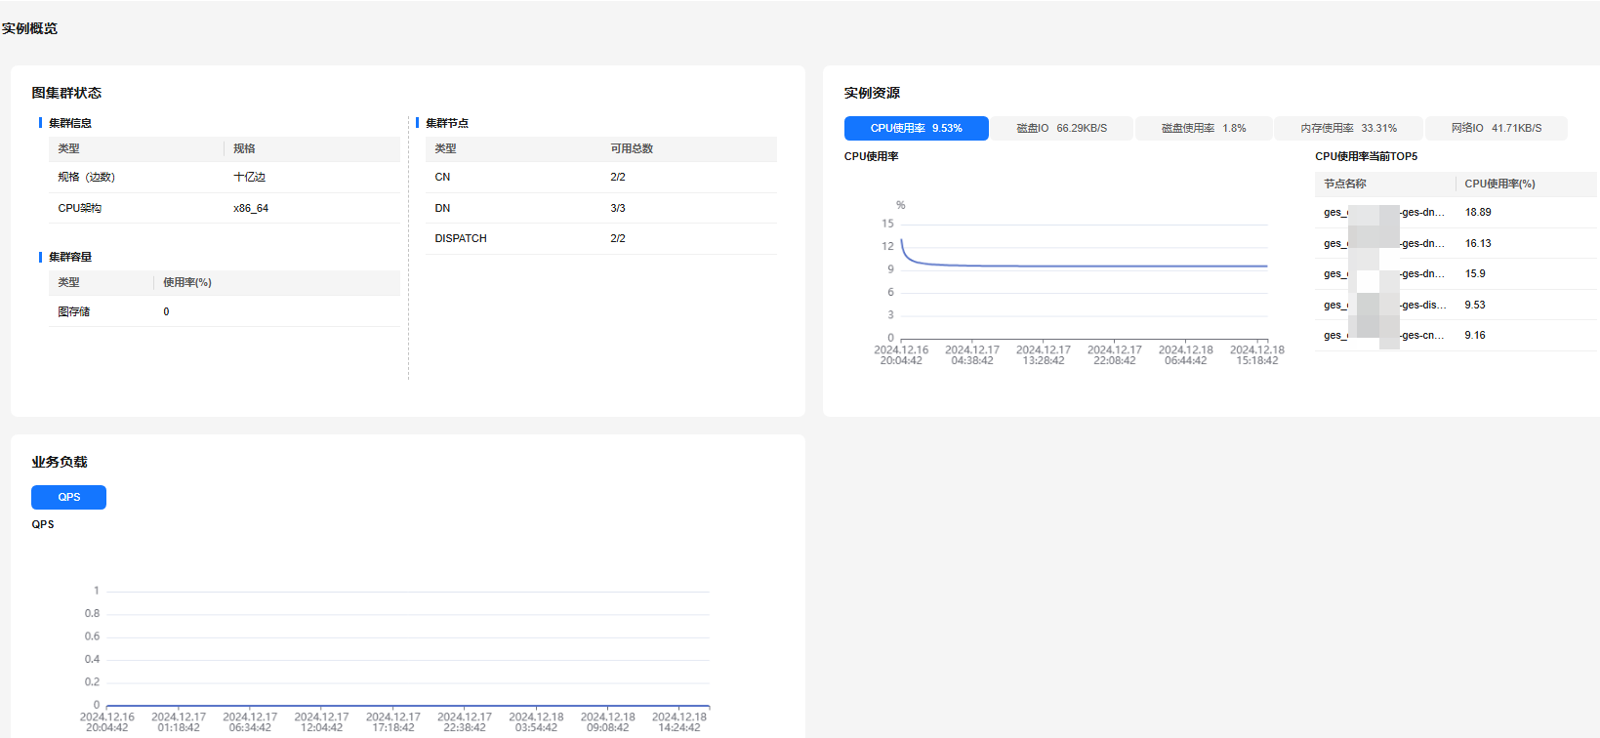Viewport: 1600px width, 738px height.
Task: Select the node row ending in ges-dis…
Action: click(x=1456, y=305)
